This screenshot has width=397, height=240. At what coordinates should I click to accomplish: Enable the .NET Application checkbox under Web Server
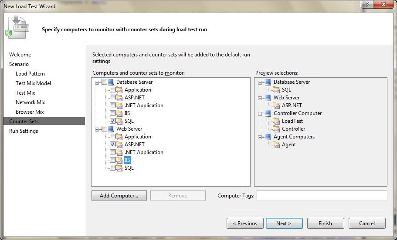click(x=113, y=152)
